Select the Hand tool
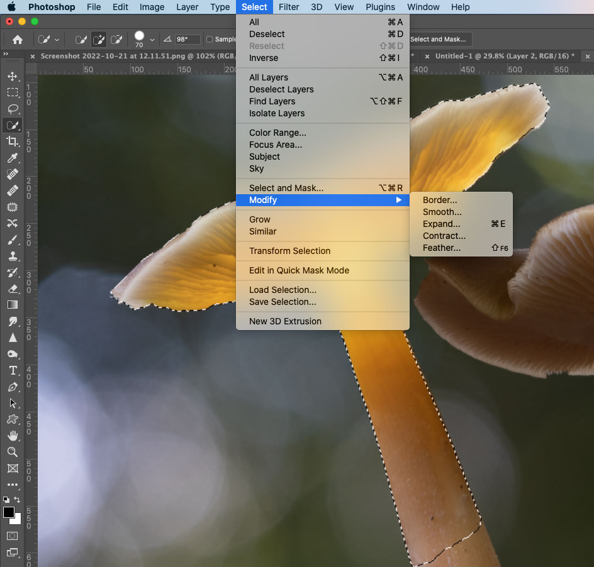594x567 pixels. coord(12,436)
